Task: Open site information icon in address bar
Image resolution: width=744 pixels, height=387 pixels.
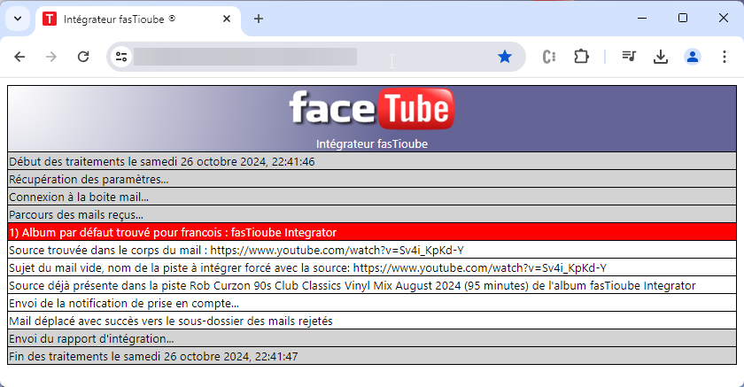Action: [x=121, y=57]
